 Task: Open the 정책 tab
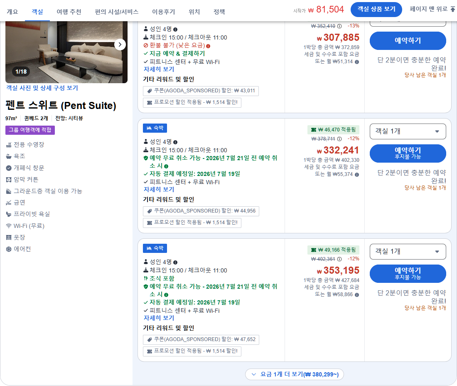(x=219, y=12)
